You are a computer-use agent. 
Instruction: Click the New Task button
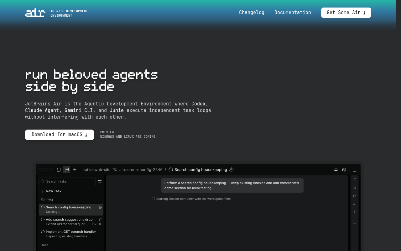point(51,191)
